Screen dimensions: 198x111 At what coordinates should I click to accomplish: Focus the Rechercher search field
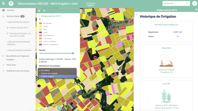[174, 3]
